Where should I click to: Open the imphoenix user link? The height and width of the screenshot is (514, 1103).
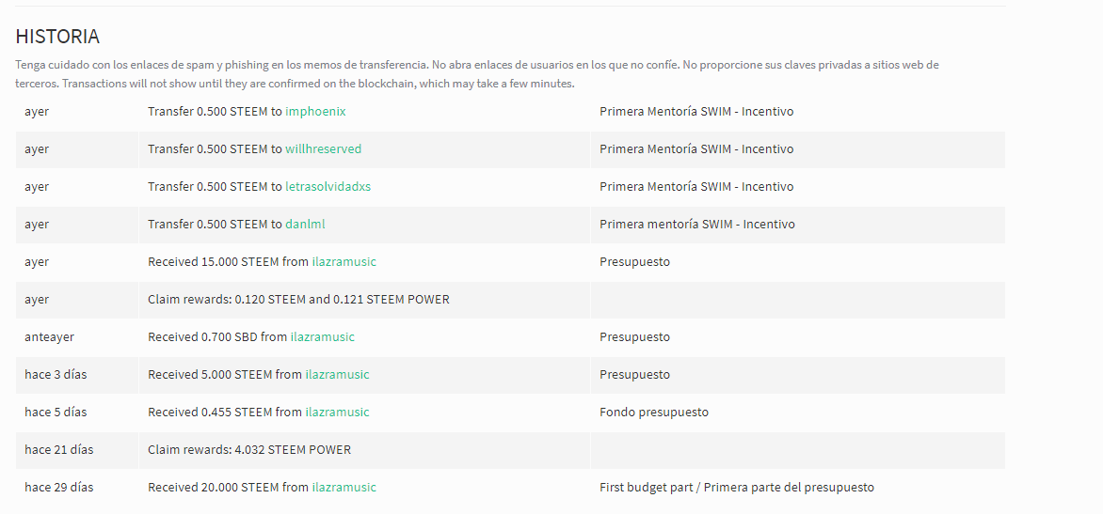pos(315,112)
